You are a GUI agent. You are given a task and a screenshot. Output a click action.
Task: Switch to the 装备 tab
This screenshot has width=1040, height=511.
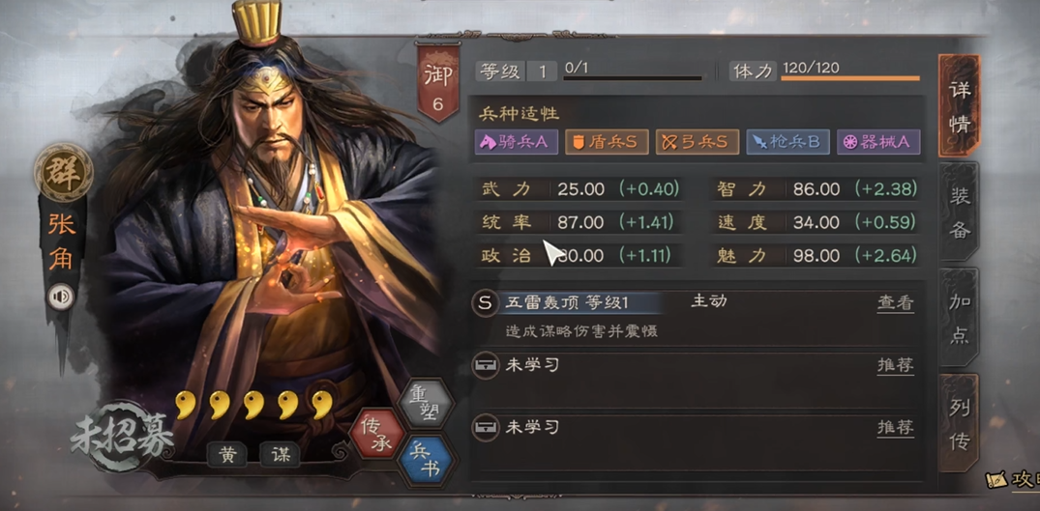point(960,212)
